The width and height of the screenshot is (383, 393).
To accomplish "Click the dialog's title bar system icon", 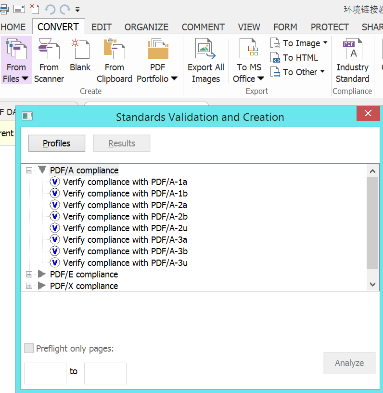I will [x=27, y=116].
